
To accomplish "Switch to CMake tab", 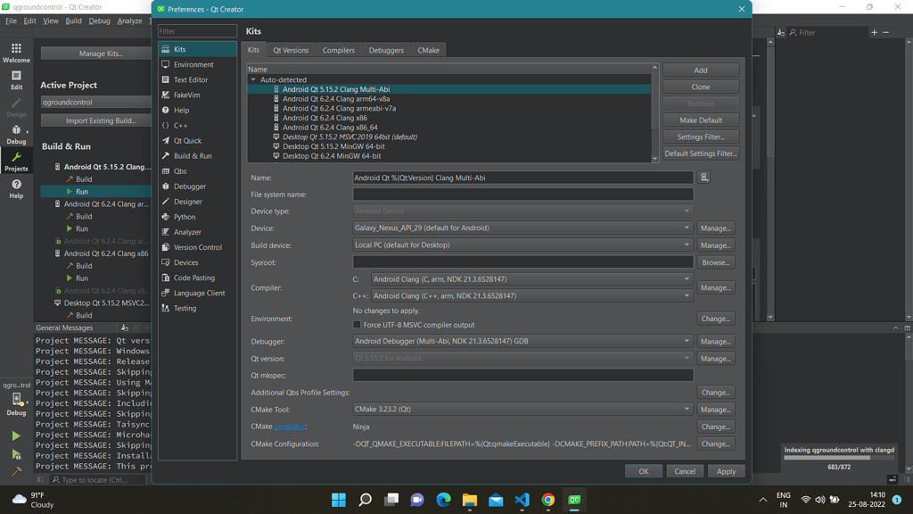I will [428, 50].
